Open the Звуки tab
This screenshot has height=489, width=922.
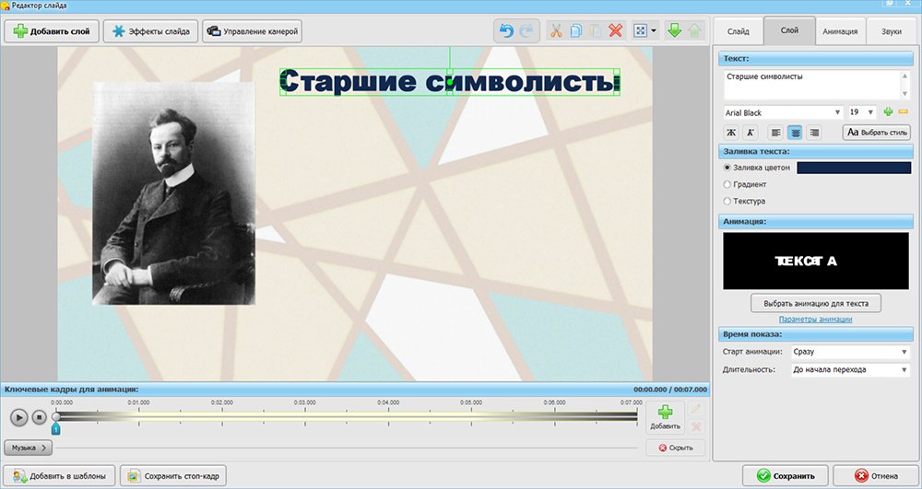pos(891,31)
